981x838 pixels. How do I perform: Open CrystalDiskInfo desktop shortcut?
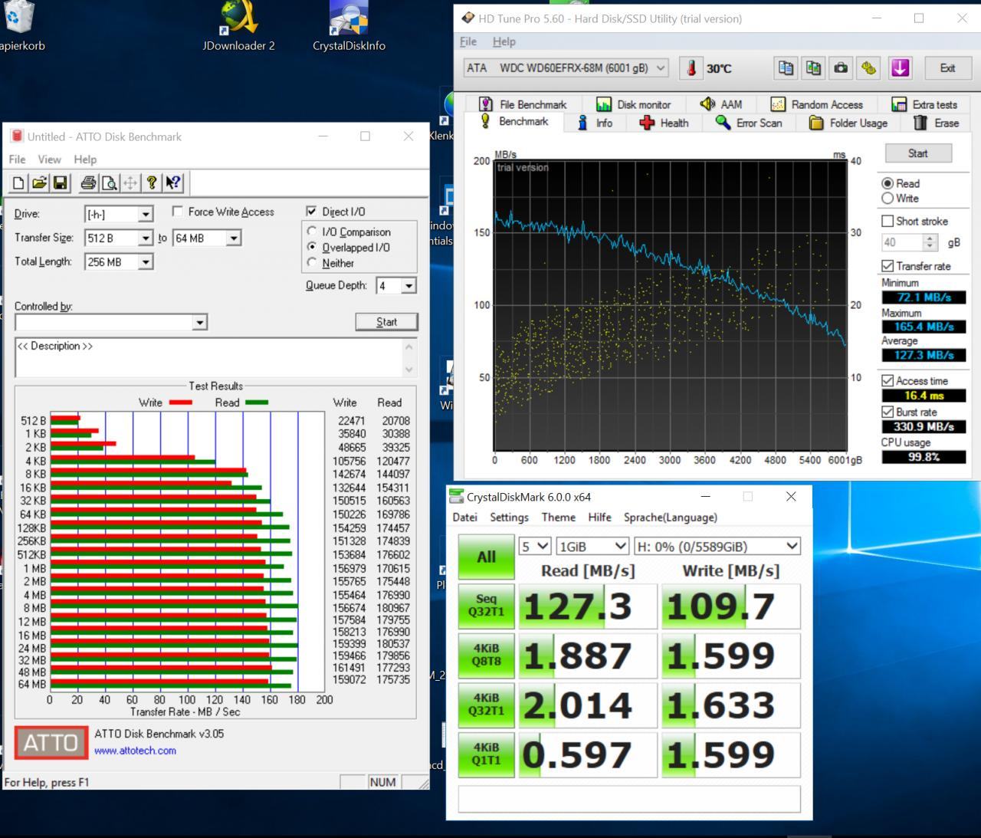point(349,28)
